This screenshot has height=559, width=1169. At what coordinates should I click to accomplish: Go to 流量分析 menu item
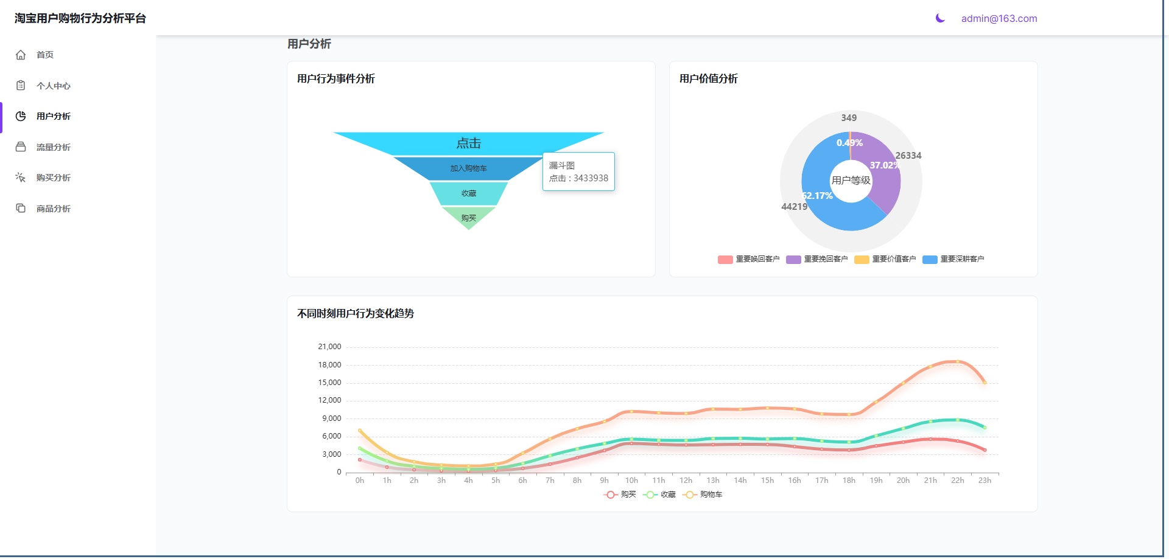[x=54, y=147]
